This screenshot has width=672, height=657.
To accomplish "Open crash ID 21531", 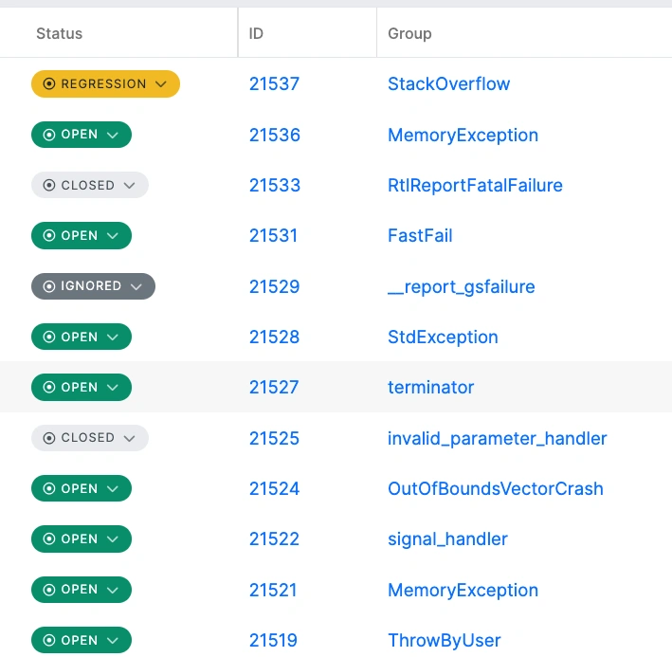I will [273, 236].
